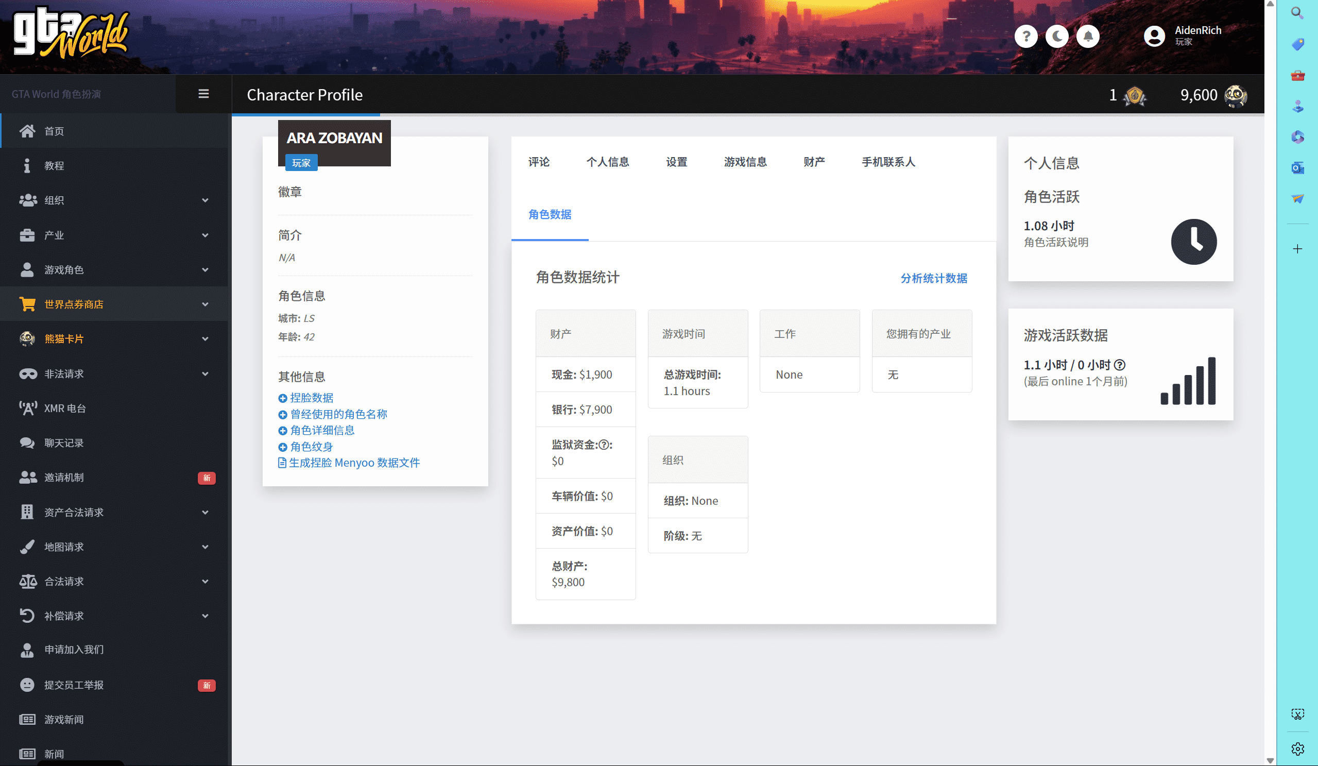Viewport: 1318px width, 766px height.
Task: Click the undo icon for 补偿请求
Action: click(27, 616)
